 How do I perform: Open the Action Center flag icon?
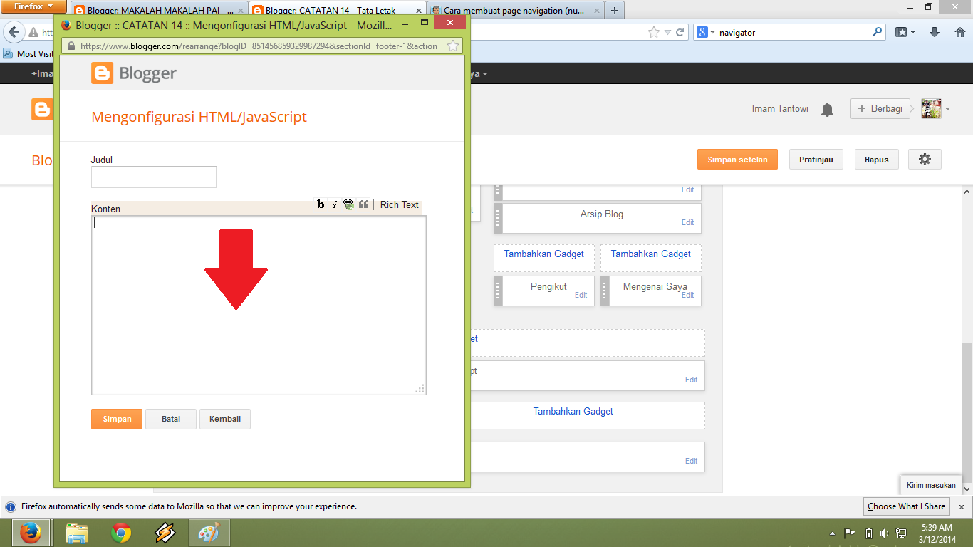(850, 533)
